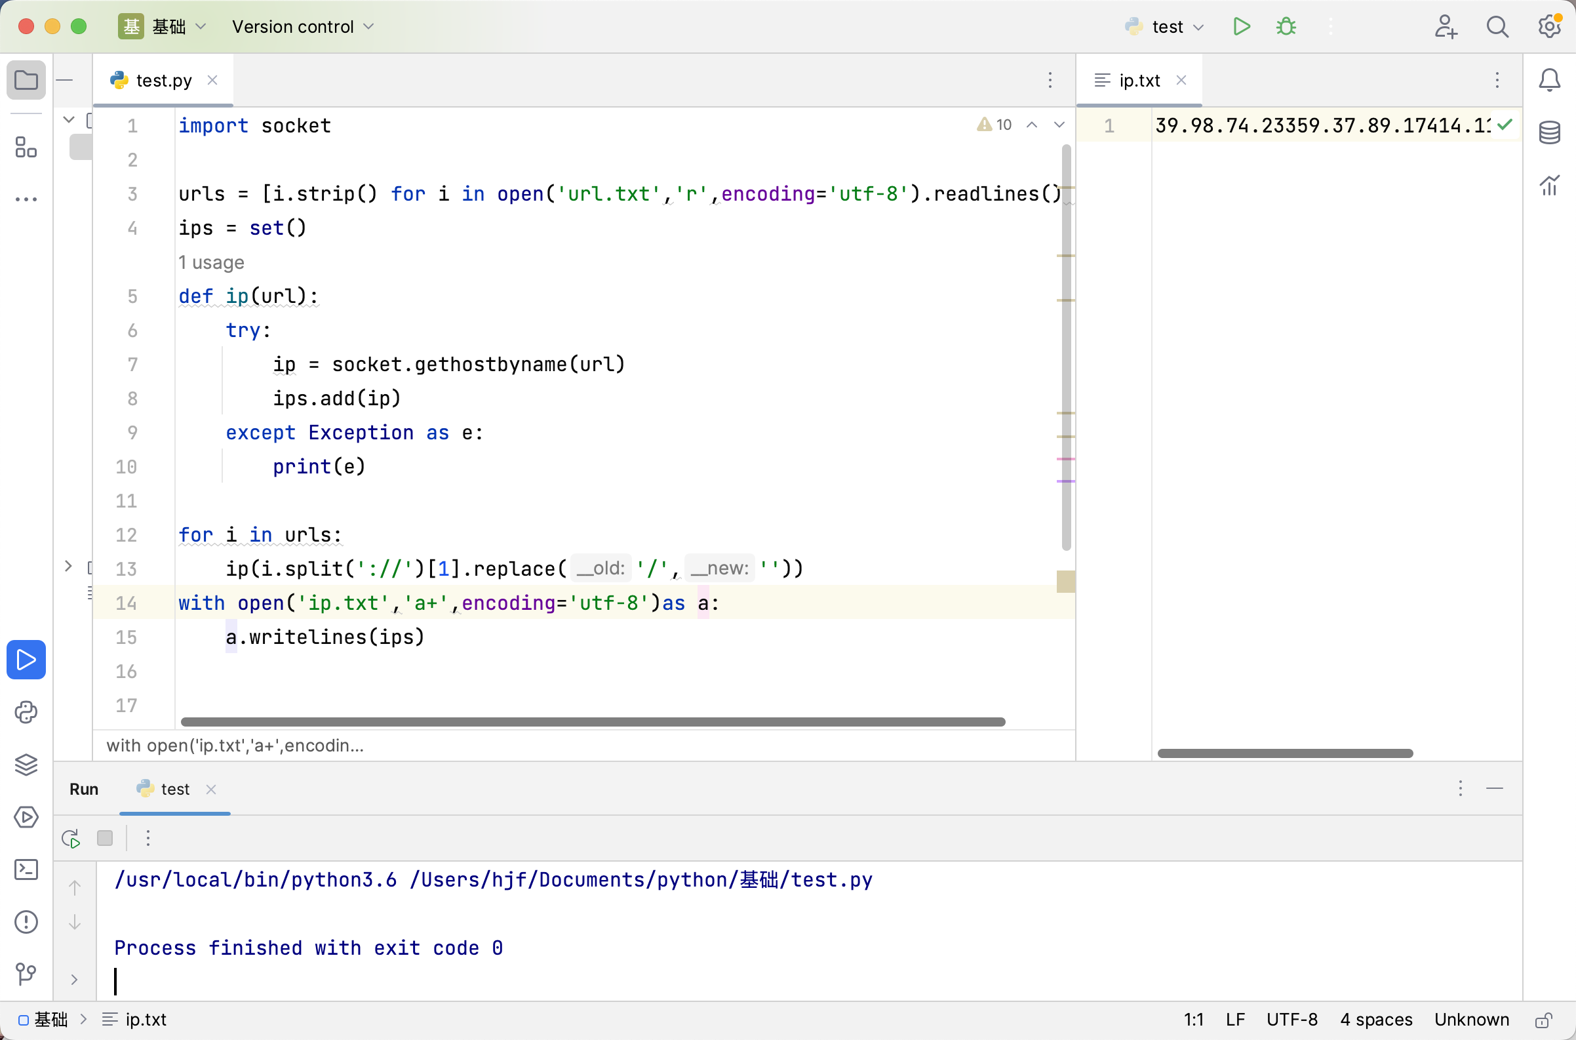Open test.py editor tab options menu
Screen dimensions: 1576x1040
[1050, 80]
